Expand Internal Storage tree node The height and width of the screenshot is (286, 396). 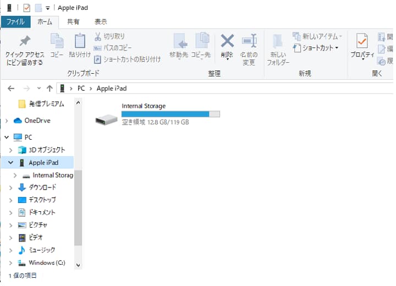click(x=15, y=175)
